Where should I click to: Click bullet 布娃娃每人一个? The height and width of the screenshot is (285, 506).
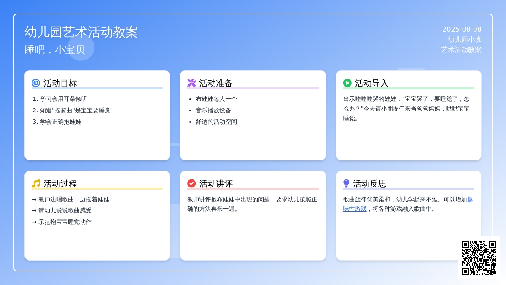(216, 99)
